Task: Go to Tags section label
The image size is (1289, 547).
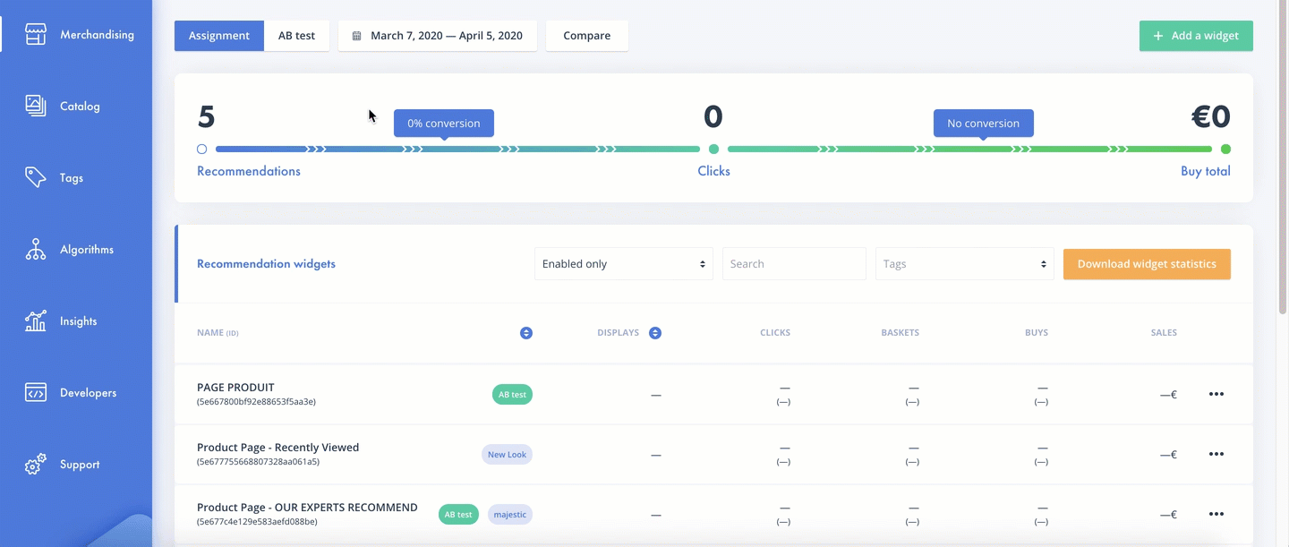Action: tap(72, 177)
